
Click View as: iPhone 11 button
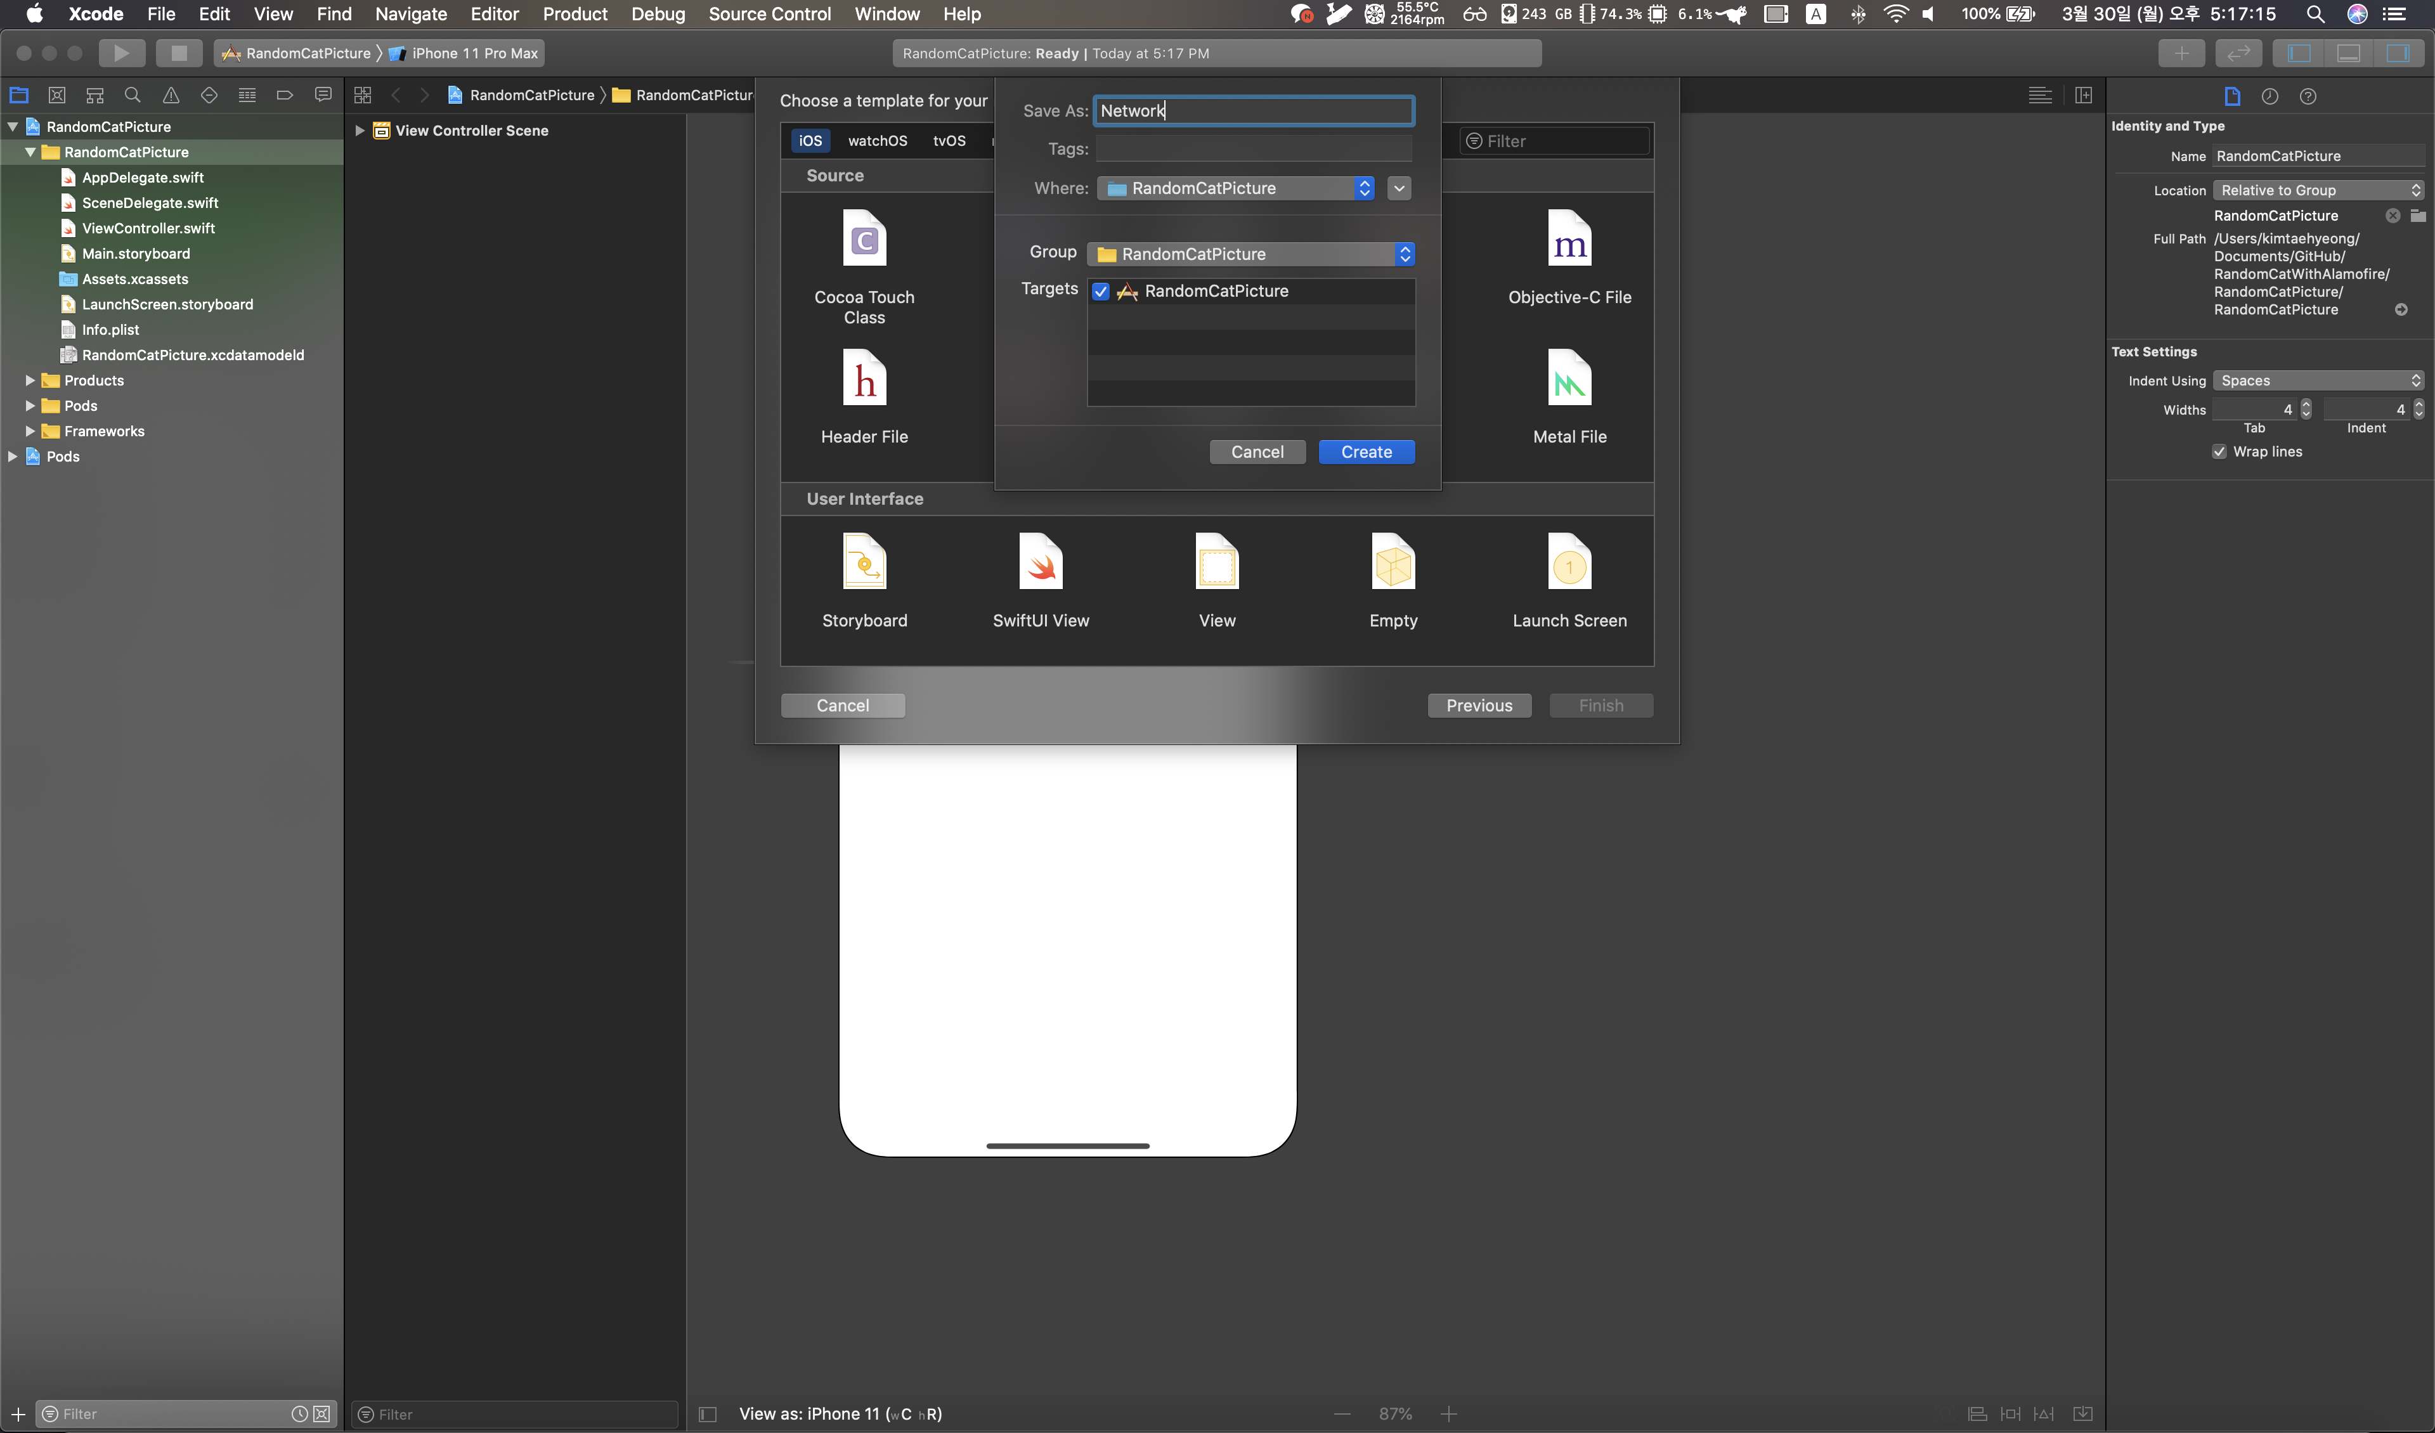(840, 1414)
